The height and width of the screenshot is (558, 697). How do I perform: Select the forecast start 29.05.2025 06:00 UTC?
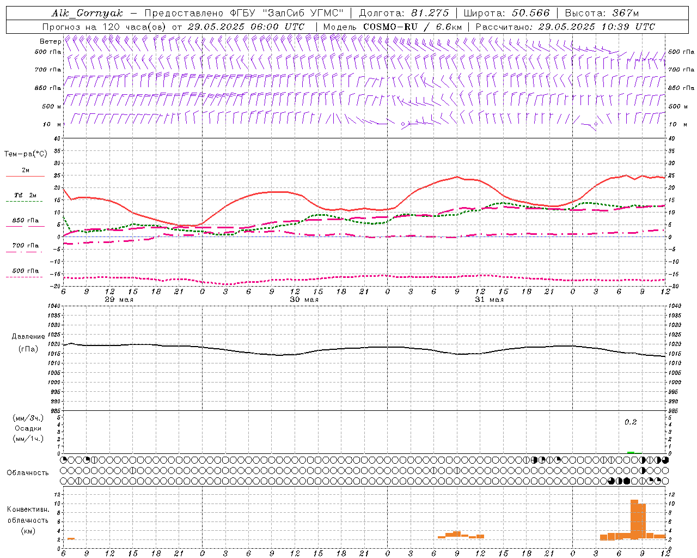(x=246, y=27)
